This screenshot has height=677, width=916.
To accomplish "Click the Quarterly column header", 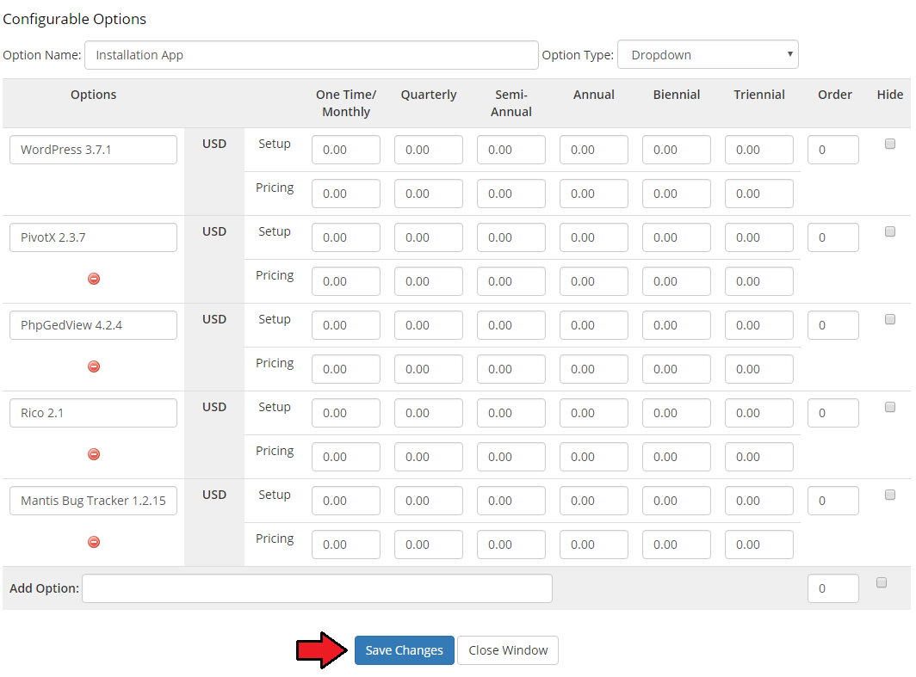I will tap(429, 95).
